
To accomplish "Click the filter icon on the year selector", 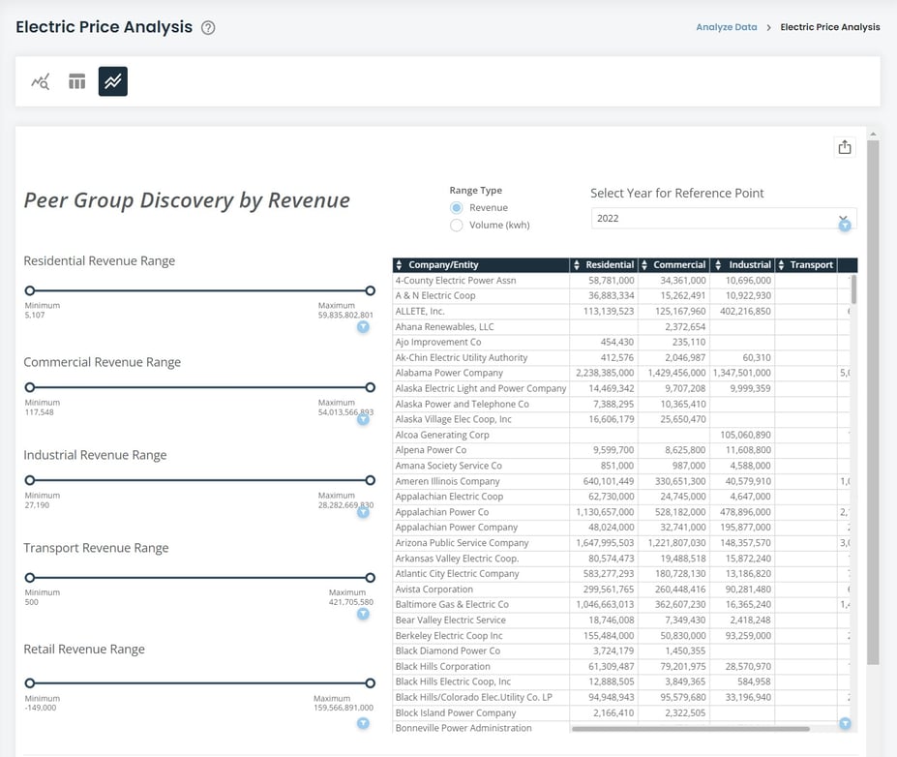I will coord(845,226).
